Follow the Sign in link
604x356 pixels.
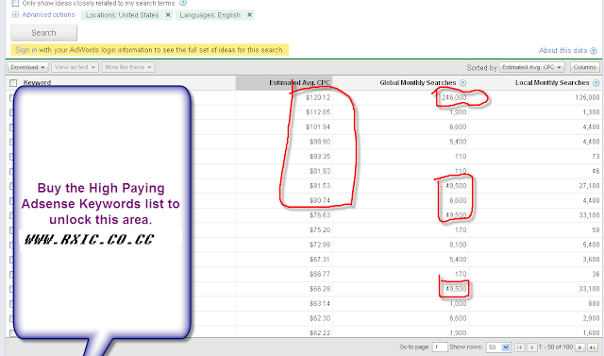coord(26,50)
